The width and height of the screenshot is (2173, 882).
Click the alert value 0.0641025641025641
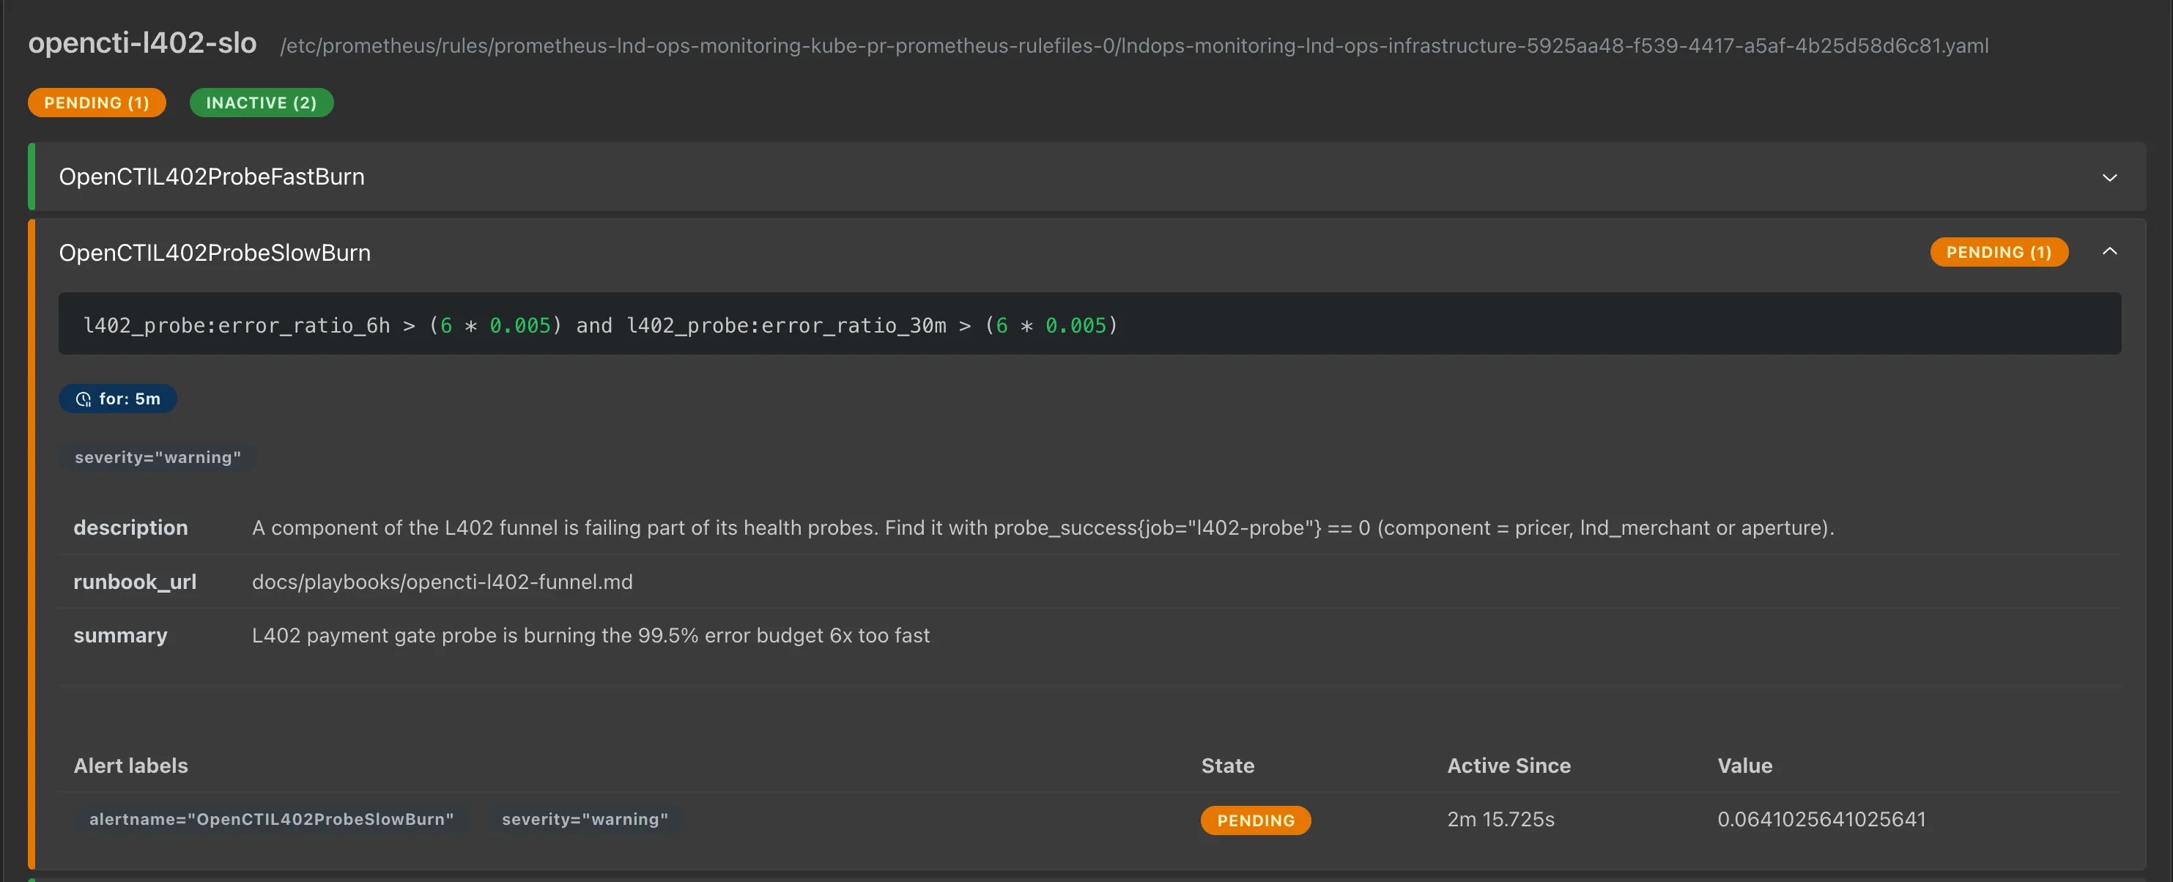pyautogui.click(x=1821, y=819)
